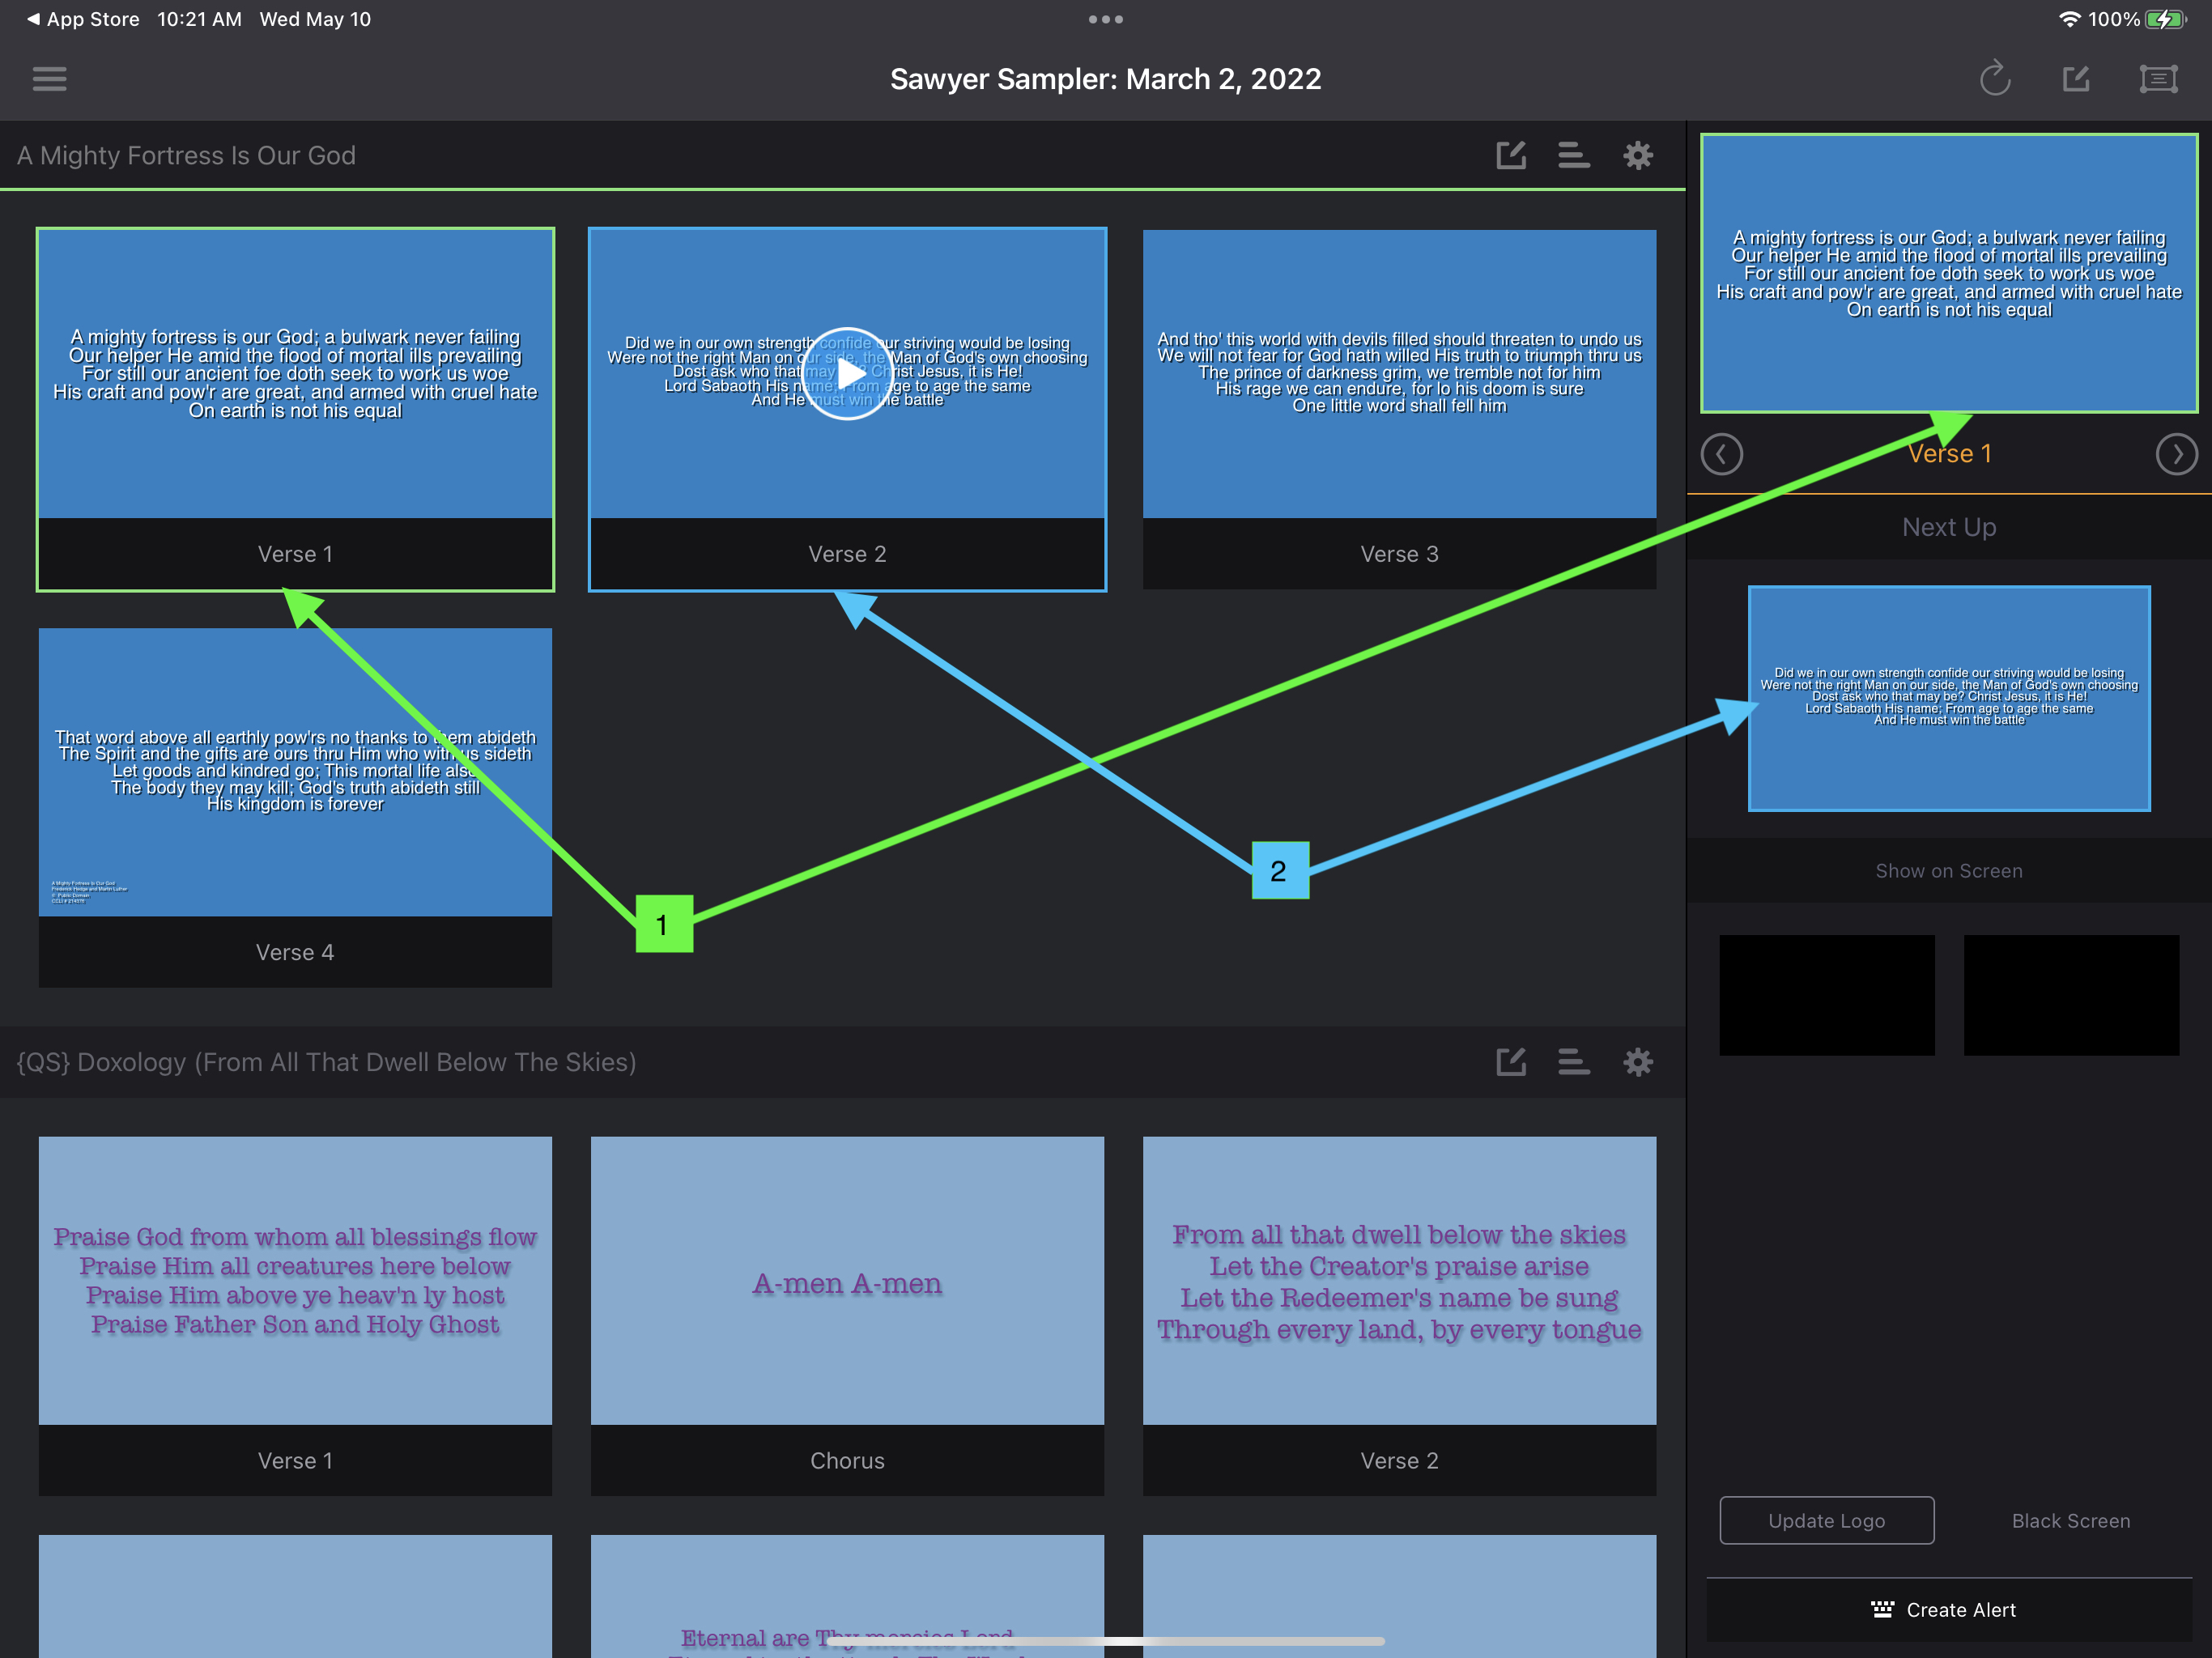Select Verse 4 slide of A Mighty Fortress
Image resolution: width=2212 pixels, height=1658 pixels.
pos(295,807)
